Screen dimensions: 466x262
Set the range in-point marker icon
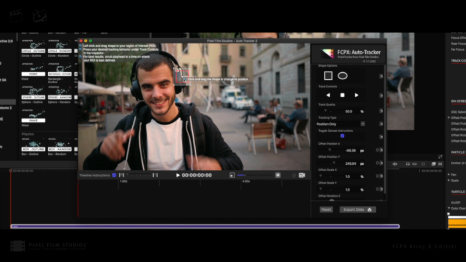(122, 175)
